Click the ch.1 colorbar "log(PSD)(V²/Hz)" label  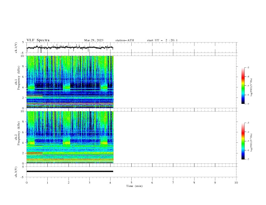251,87
